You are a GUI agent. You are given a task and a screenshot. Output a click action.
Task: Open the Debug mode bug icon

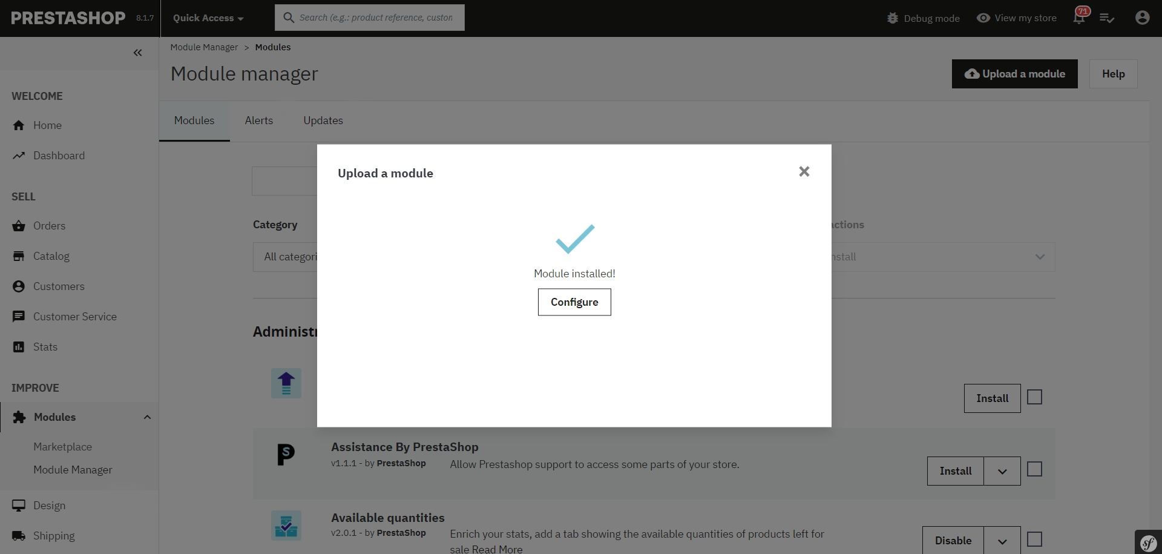893,18
